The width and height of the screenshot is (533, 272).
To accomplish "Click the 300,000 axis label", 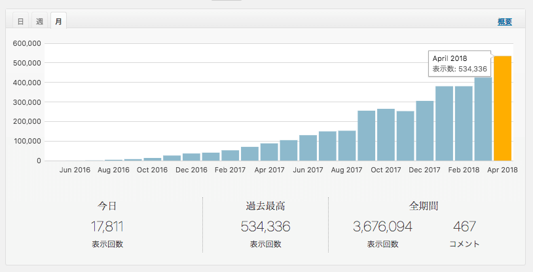I will coord(27,102).
